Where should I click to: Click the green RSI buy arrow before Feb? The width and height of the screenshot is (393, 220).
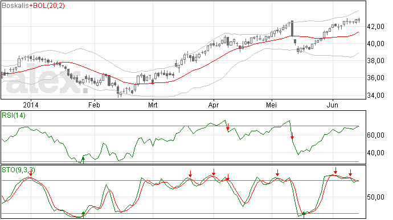pyautogui.click(x=84, y=160)
